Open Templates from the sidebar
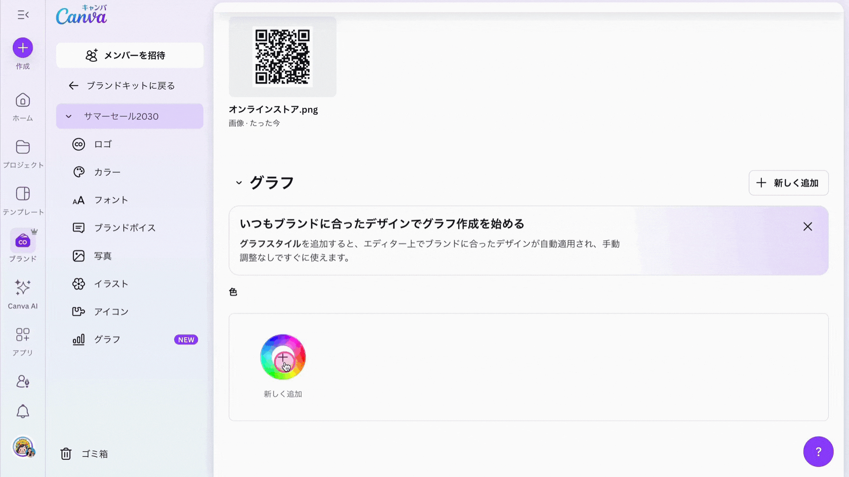Viewport: 849px width, 477px height. [23, 194]
